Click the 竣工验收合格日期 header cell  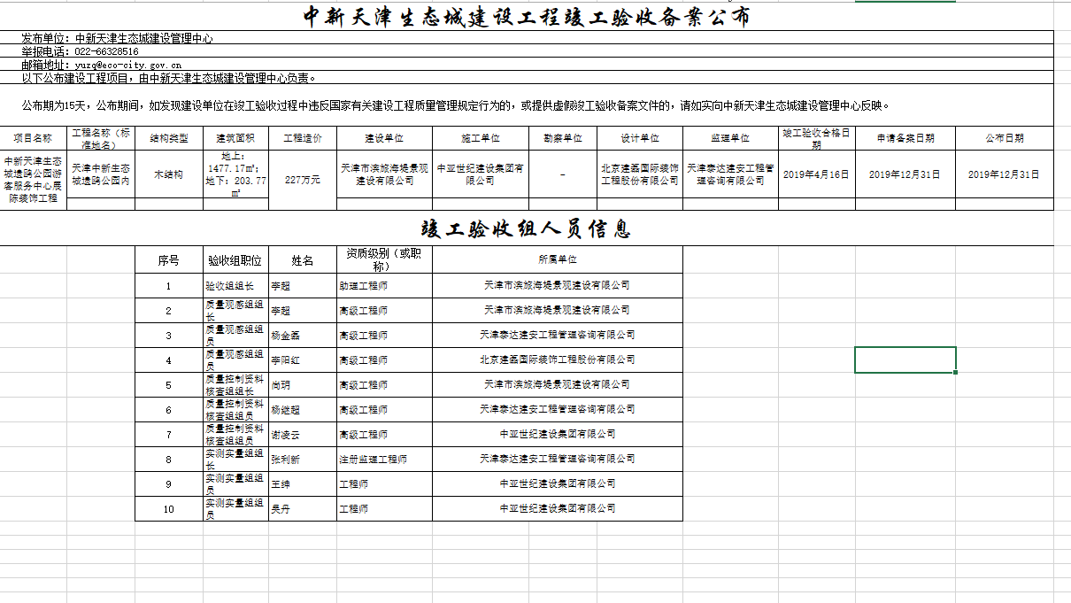point(817,138)
